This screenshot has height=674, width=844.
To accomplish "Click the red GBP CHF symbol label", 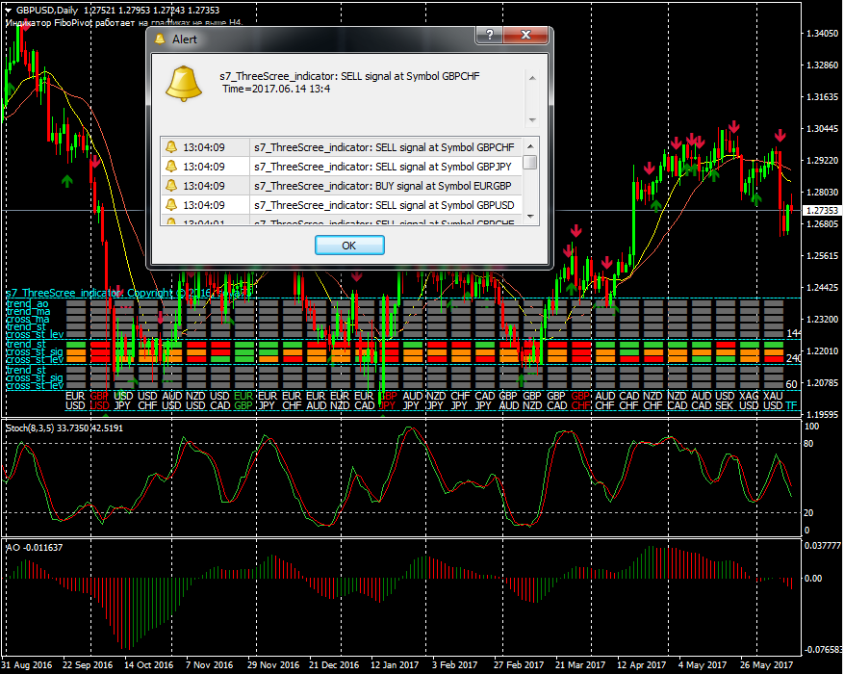I will pos(580,401).
